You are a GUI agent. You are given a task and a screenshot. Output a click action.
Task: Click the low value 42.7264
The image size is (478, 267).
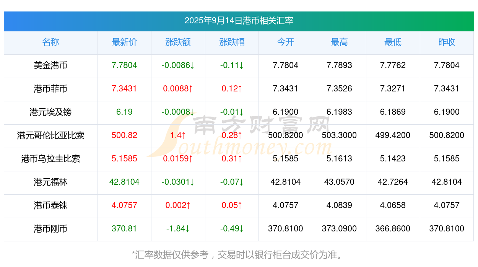pyautogui.click(x=393, y=182)
